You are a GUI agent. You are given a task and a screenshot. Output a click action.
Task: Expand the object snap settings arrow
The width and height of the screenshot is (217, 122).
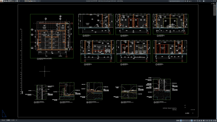point(193,121)
